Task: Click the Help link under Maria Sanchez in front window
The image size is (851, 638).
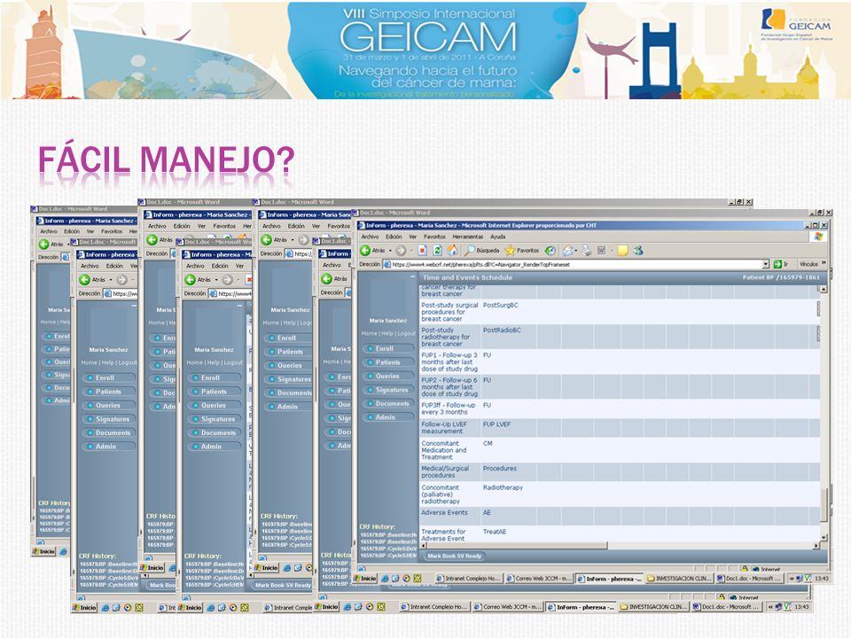Action: tap(386, 334)
